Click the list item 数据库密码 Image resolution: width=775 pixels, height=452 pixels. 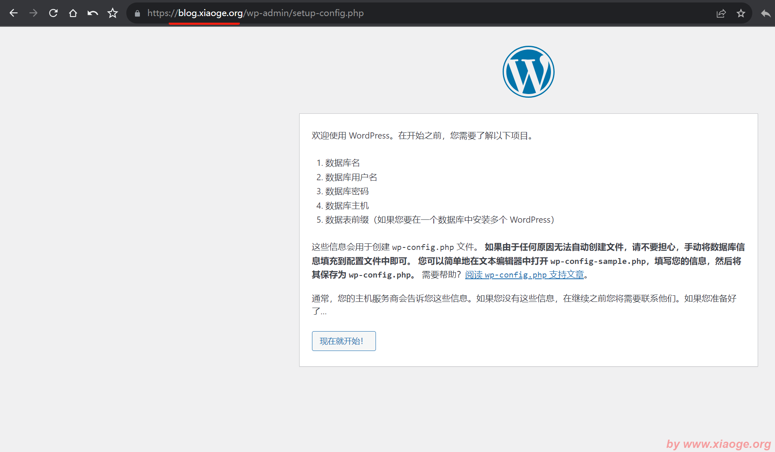347,191
